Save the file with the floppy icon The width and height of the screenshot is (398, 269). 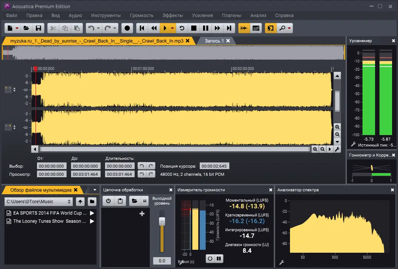coord(38,28)
